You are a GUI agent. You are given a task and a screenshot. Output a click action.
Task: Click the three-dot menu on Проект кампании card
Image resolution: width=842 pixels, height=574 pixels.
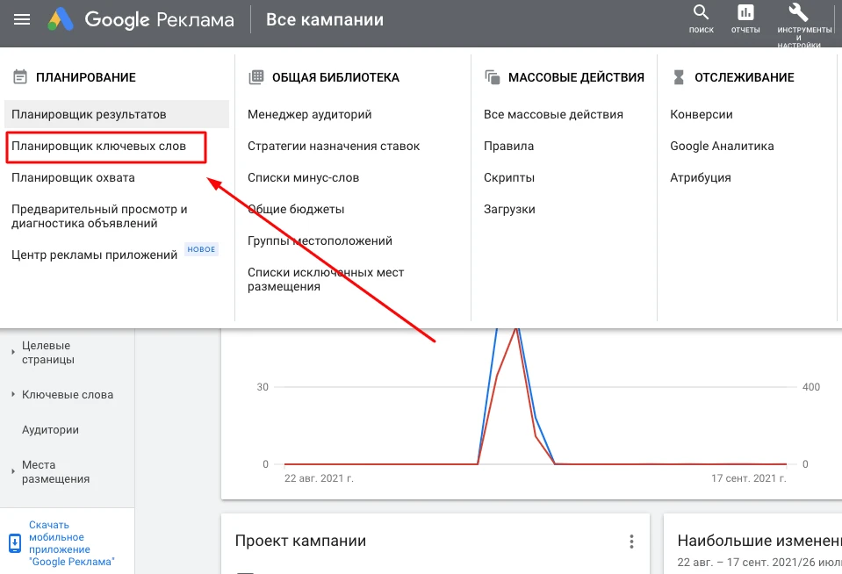(630, 542)
